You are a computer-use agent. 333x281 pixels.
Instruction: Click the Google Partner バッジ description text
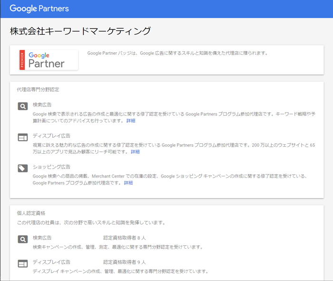click(178, 53)
